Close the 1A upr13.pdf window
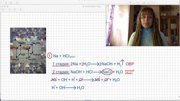 (x=2, y=6)
